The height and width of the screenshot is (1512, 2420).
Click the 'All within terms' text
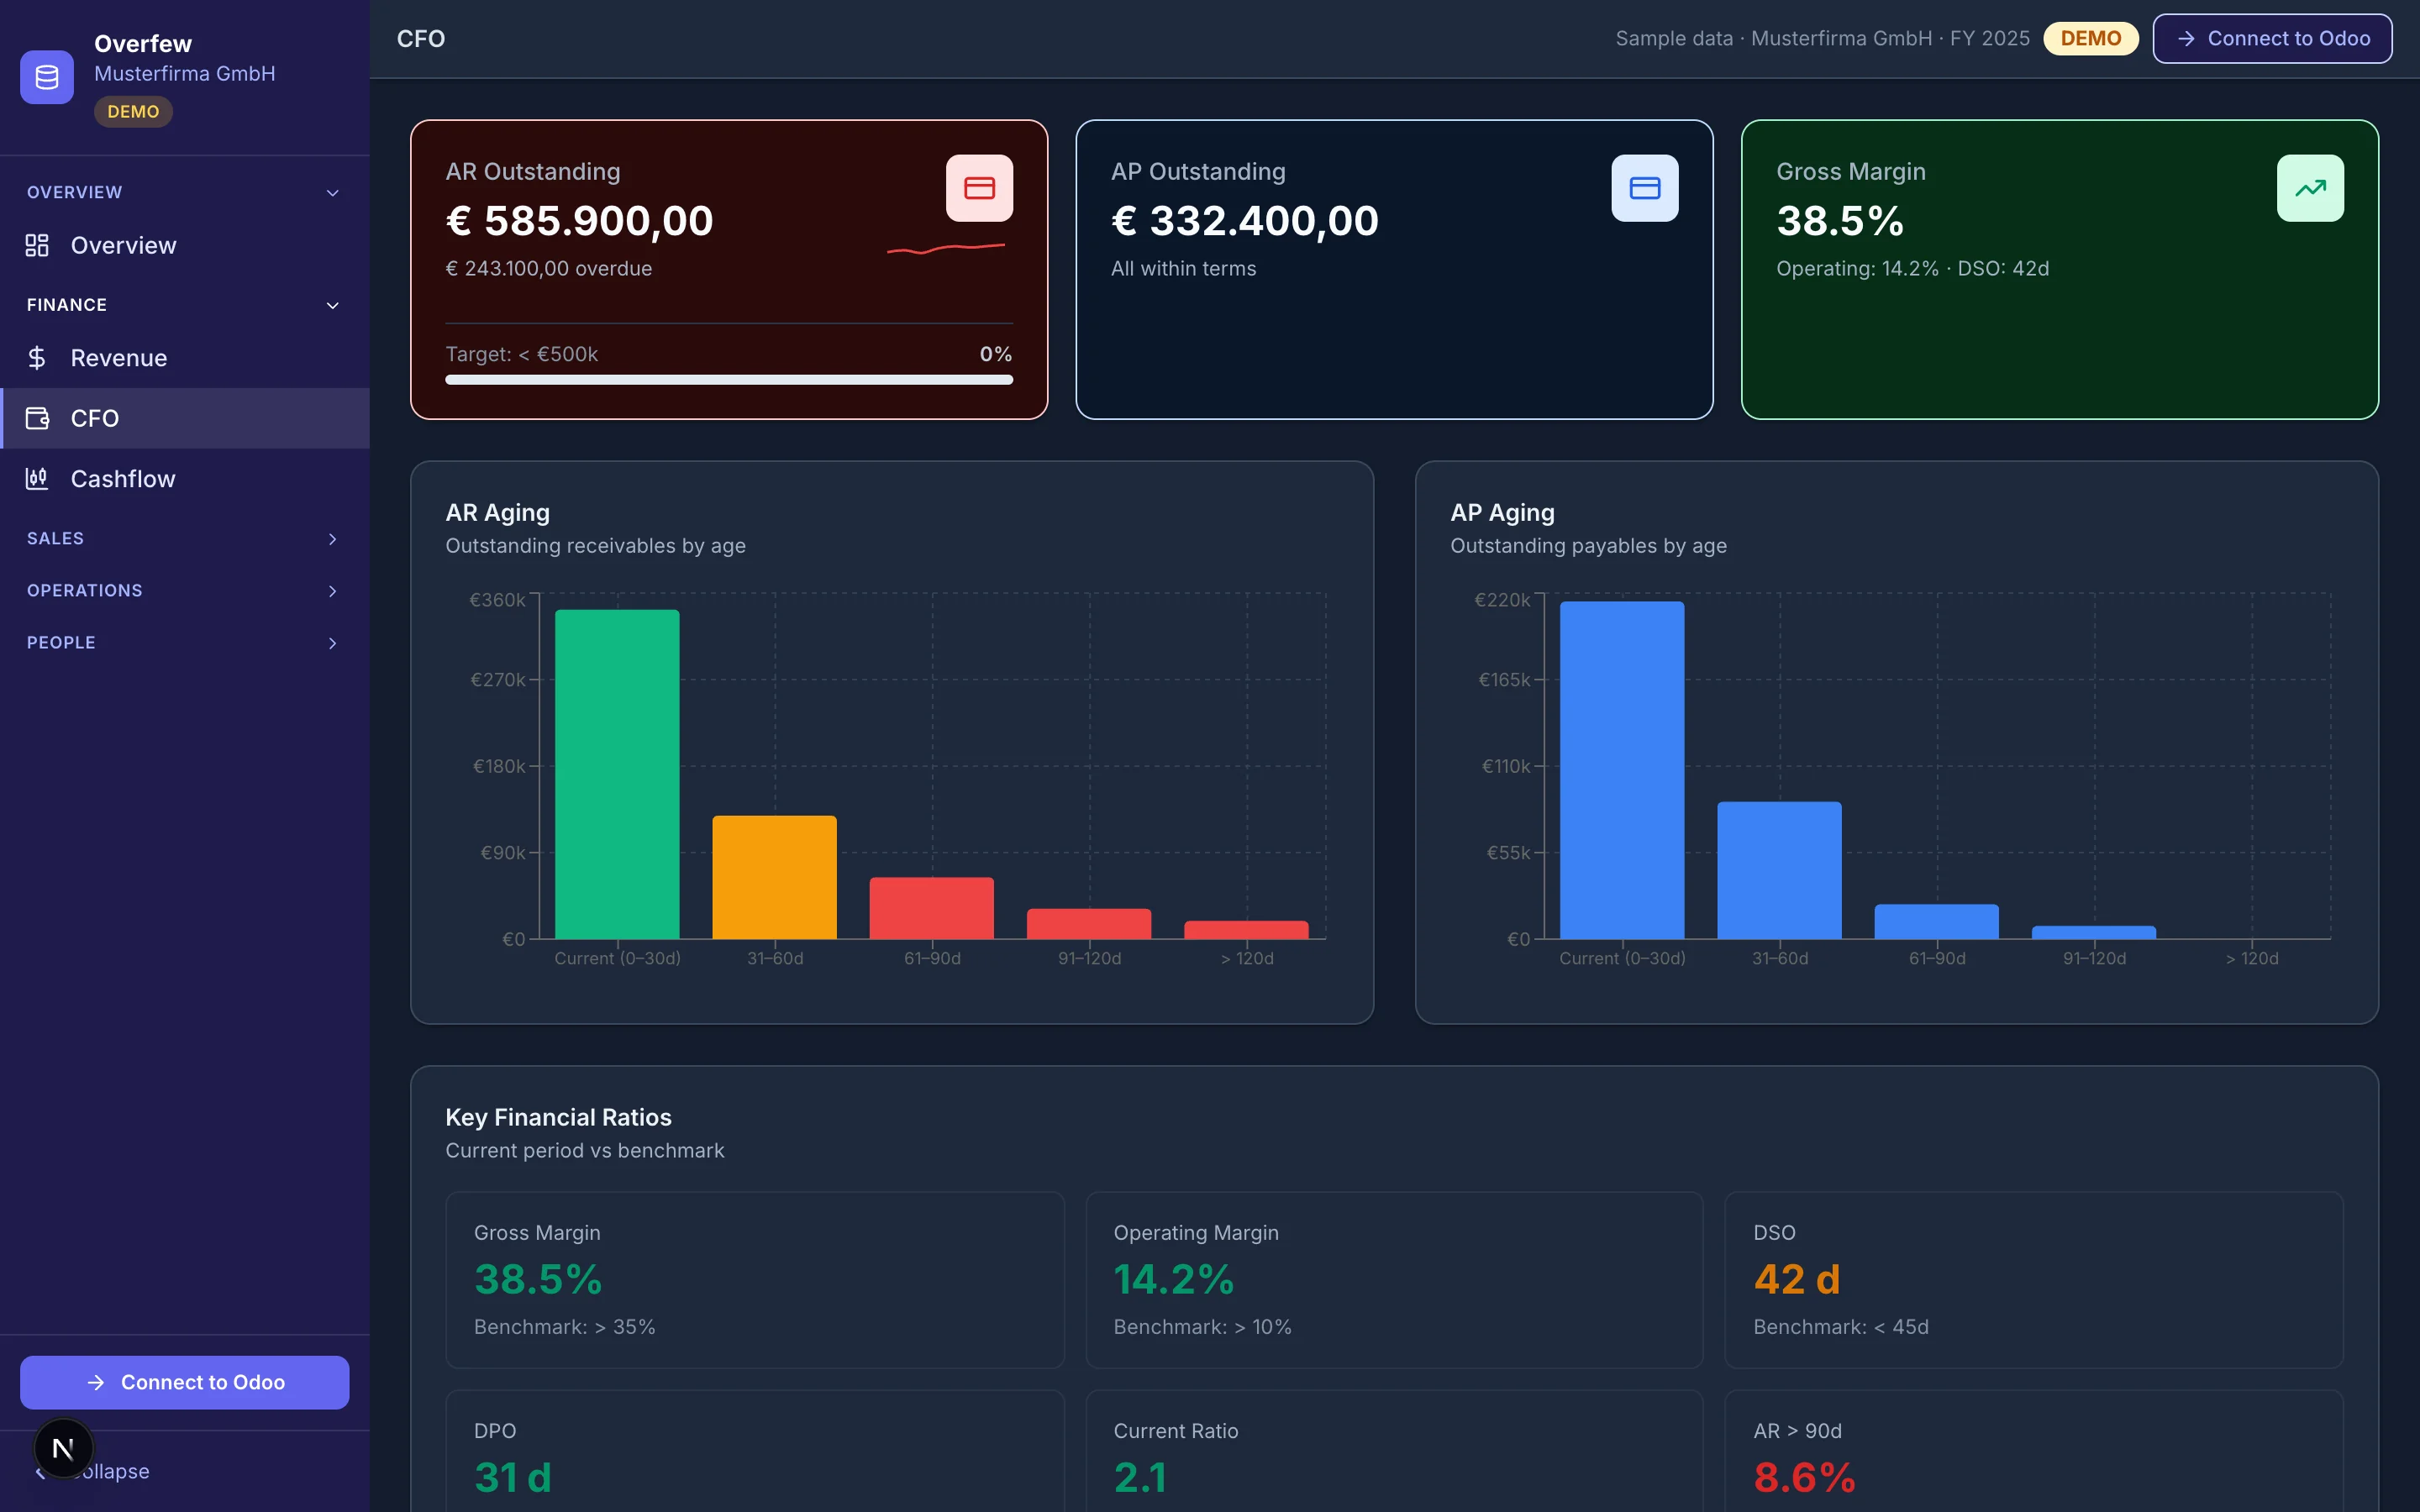(x=1184, y=269)
